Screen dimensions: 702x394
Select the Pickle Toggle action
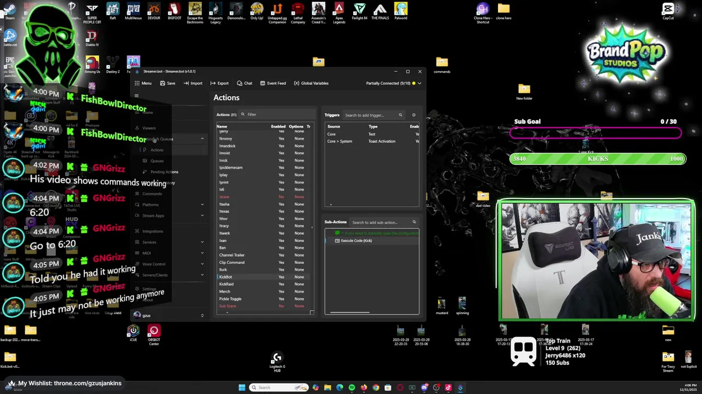tap(264, 299)
